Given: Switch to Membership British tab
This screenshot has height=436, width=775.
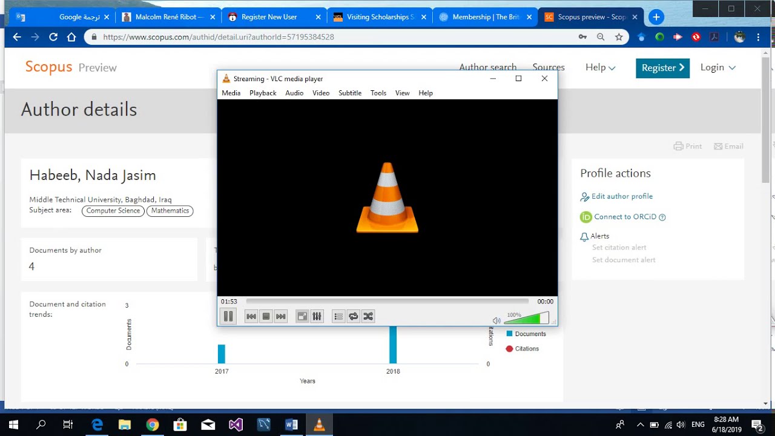Looking at the screenshot, I should click(x=485, y=17).
